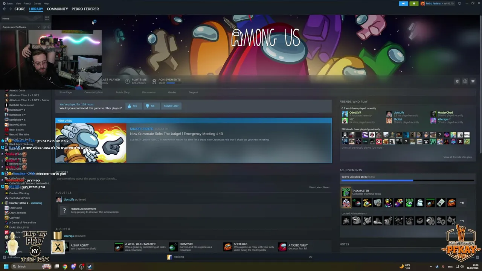Click the Windows taskbar Search box
This screenshot has width=482, height=271.
32,266
